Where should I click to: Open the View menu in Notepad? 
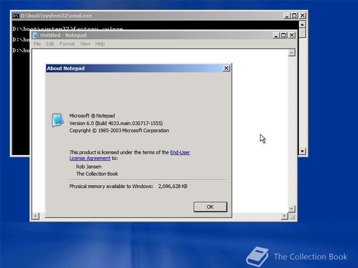pyautogui.click(x=85, y=44)
